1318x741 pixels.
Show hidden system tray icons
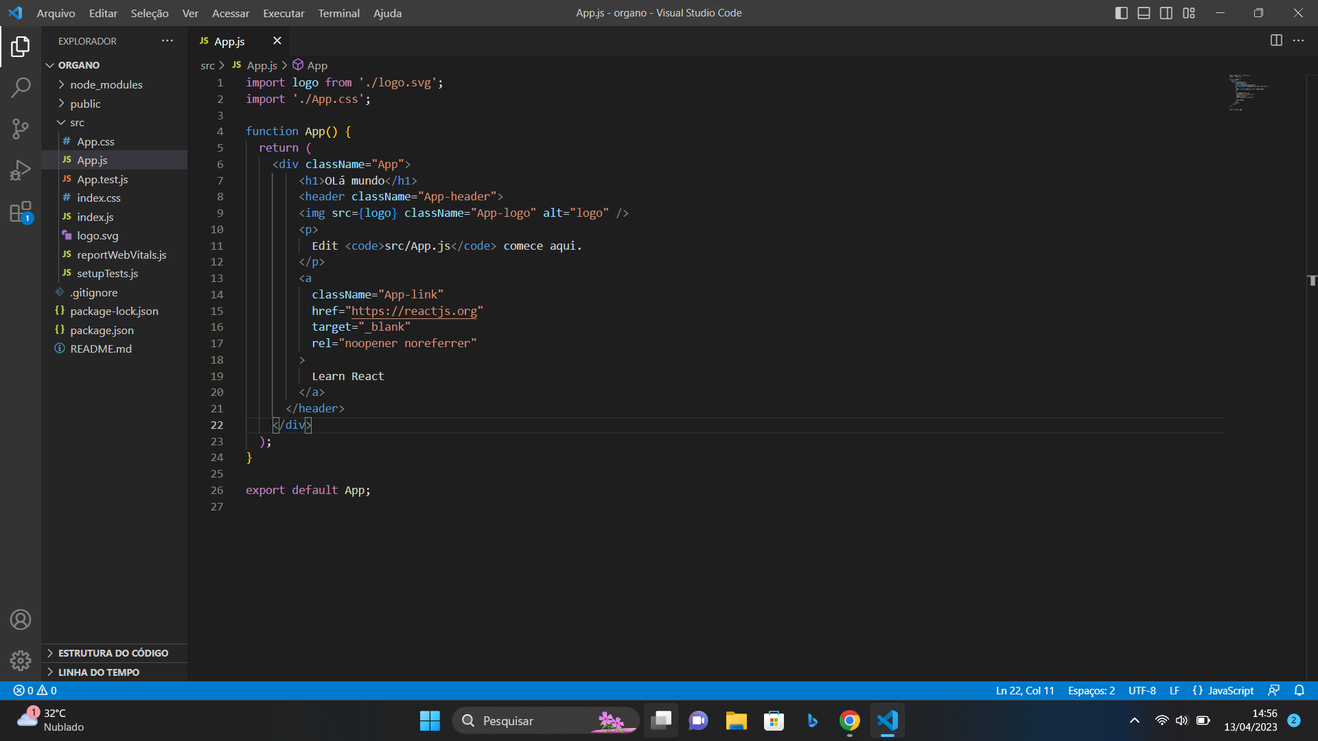coord(1134,720)
